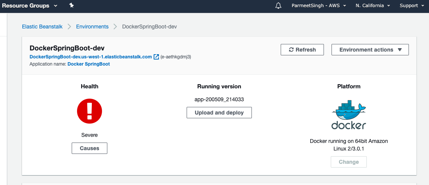Click the Refresh button

tap(302, 50)
